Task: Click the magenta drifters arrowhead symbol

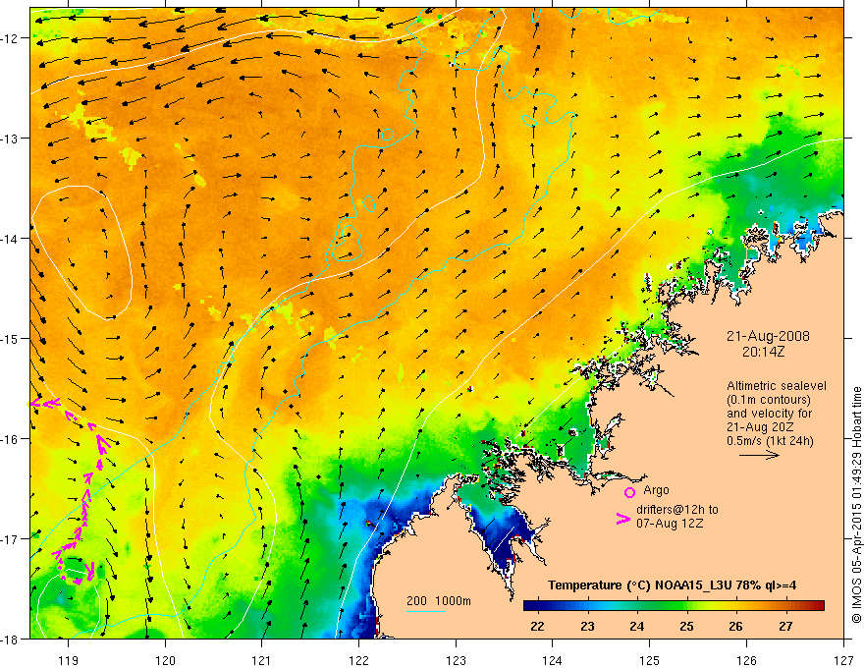Action: [x=622, y=519]
